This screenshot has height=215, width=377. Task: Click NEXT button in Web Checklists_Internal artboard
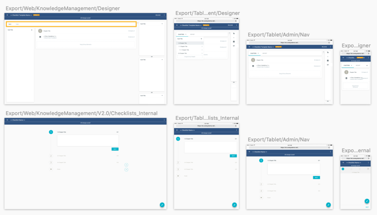tap(115, 149)
